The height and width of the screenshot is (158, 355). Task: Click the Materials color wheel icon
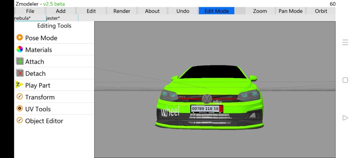click(x=20, y=49)
